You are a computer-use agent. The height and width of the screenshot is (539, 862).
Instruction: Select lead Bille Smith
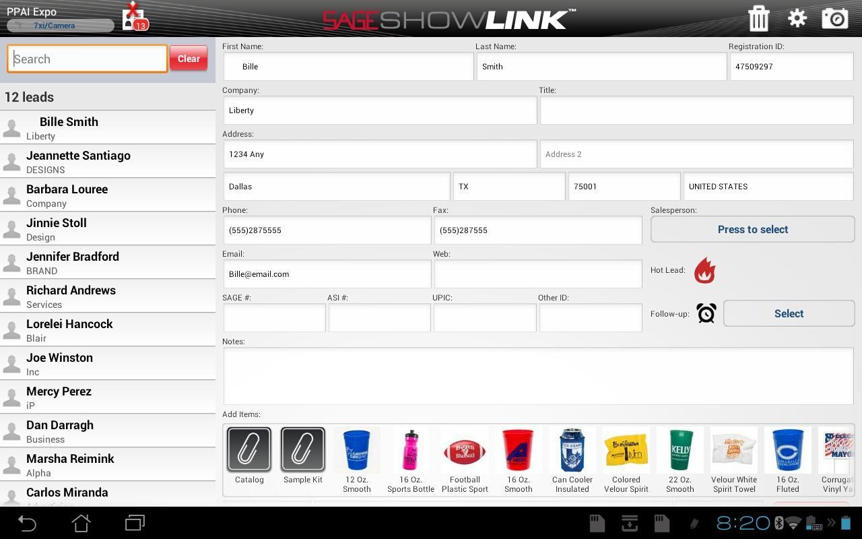108,127
